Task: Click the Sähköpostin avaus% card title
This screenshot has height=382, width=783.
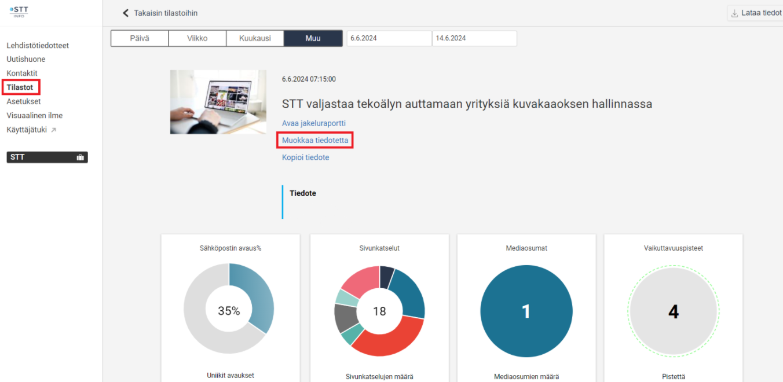Action: pyautogui.click(x=230, y=248)
